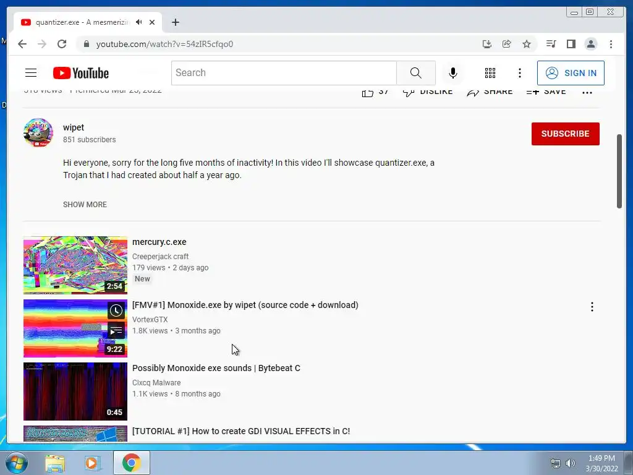Install app icon in address bar
The width and height of the screenshot is (633, 475).
tap(487, 44)
